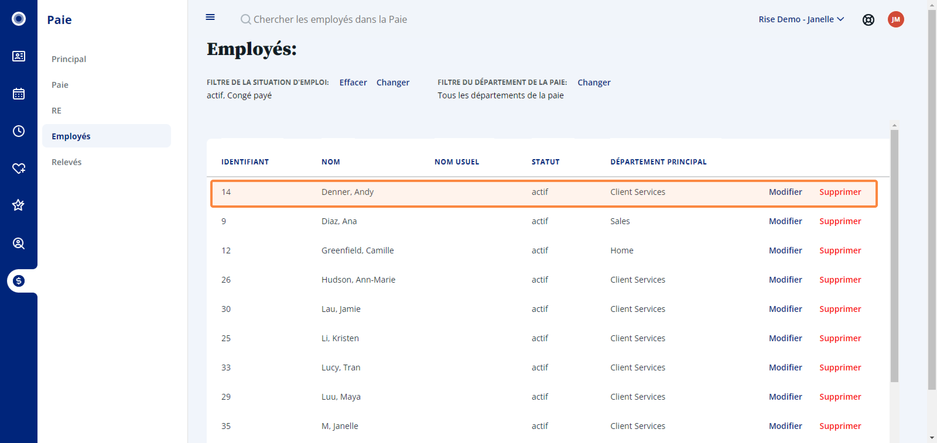Image resolution: width=937 pixels, height=443 pixels.
Task: Click Modifier for Hudson, Ann-Marie
Action: point(785,279)
